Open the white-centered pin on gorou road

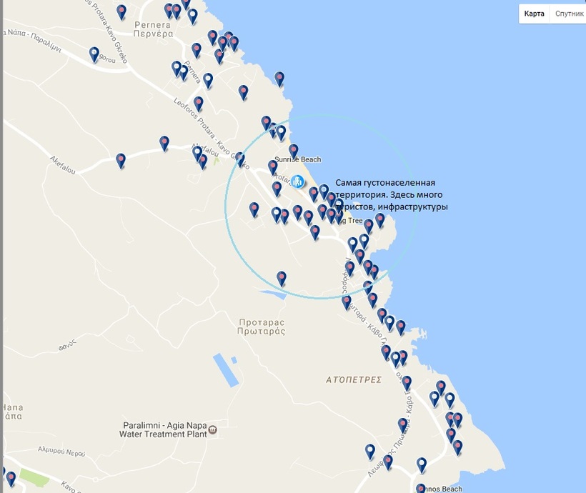(x=94, y=54)
